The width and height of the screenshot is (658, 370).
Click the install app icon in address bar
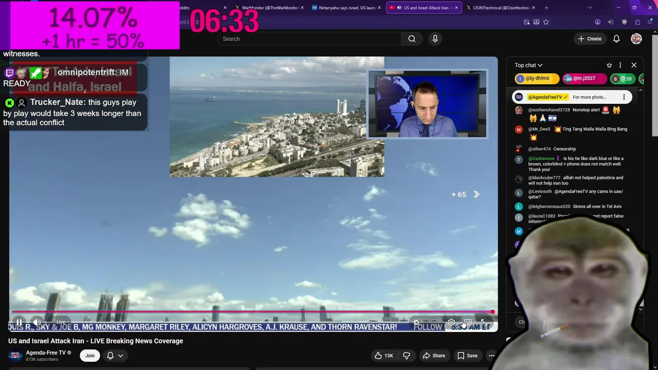(x=536, y=22)
